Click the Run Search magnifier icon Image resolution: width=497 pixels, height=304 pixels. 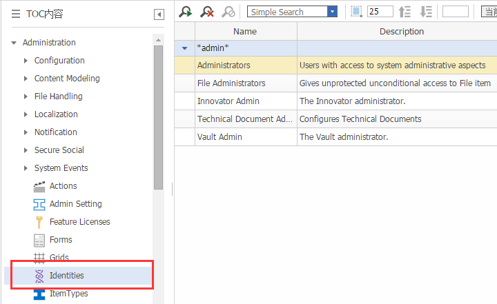click(185, 12)
